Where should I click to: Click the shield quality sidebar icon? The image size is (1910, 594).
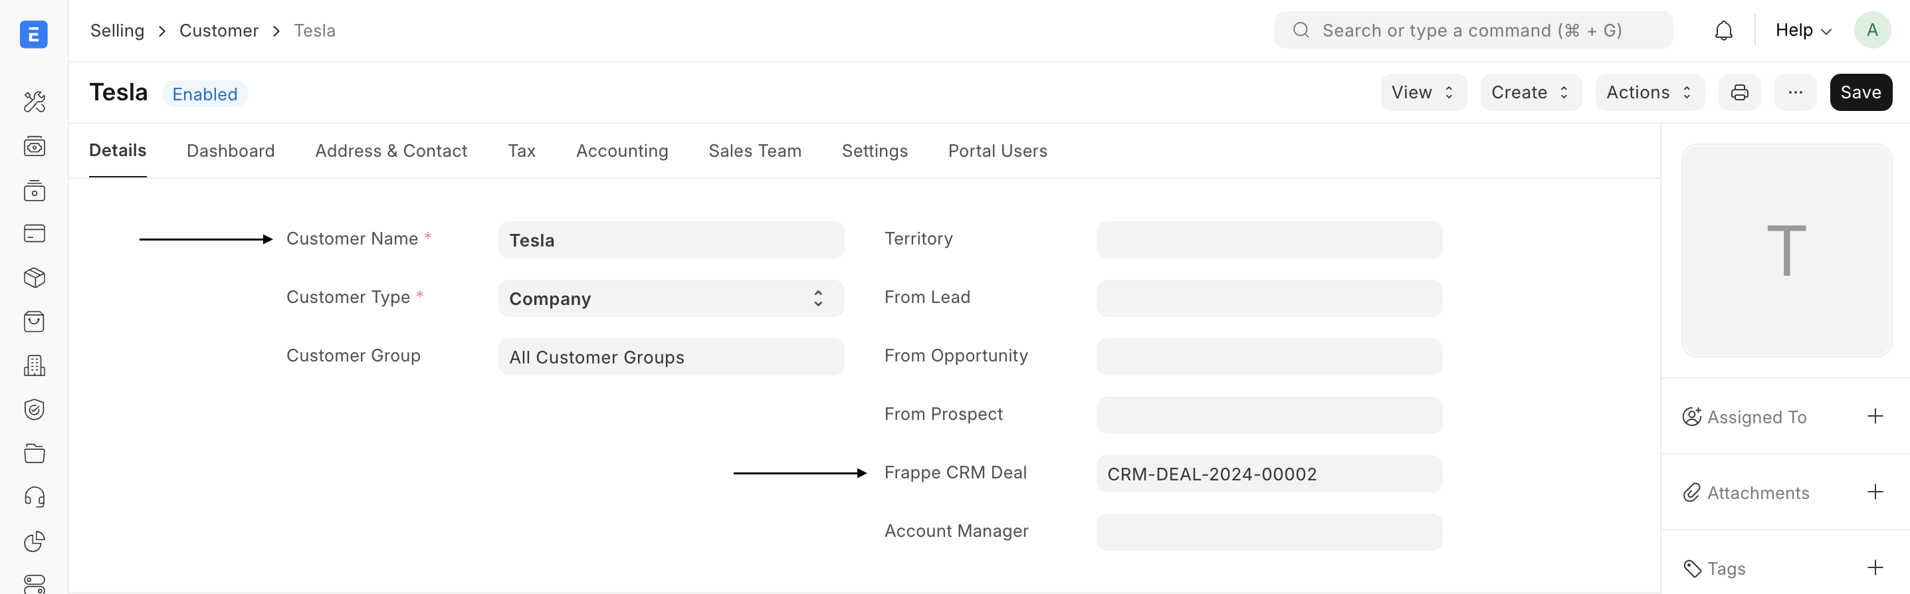tap(34, 409)
